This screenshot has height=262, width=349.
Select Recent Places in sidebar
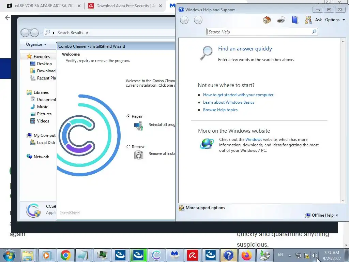[x=43, y=78]
